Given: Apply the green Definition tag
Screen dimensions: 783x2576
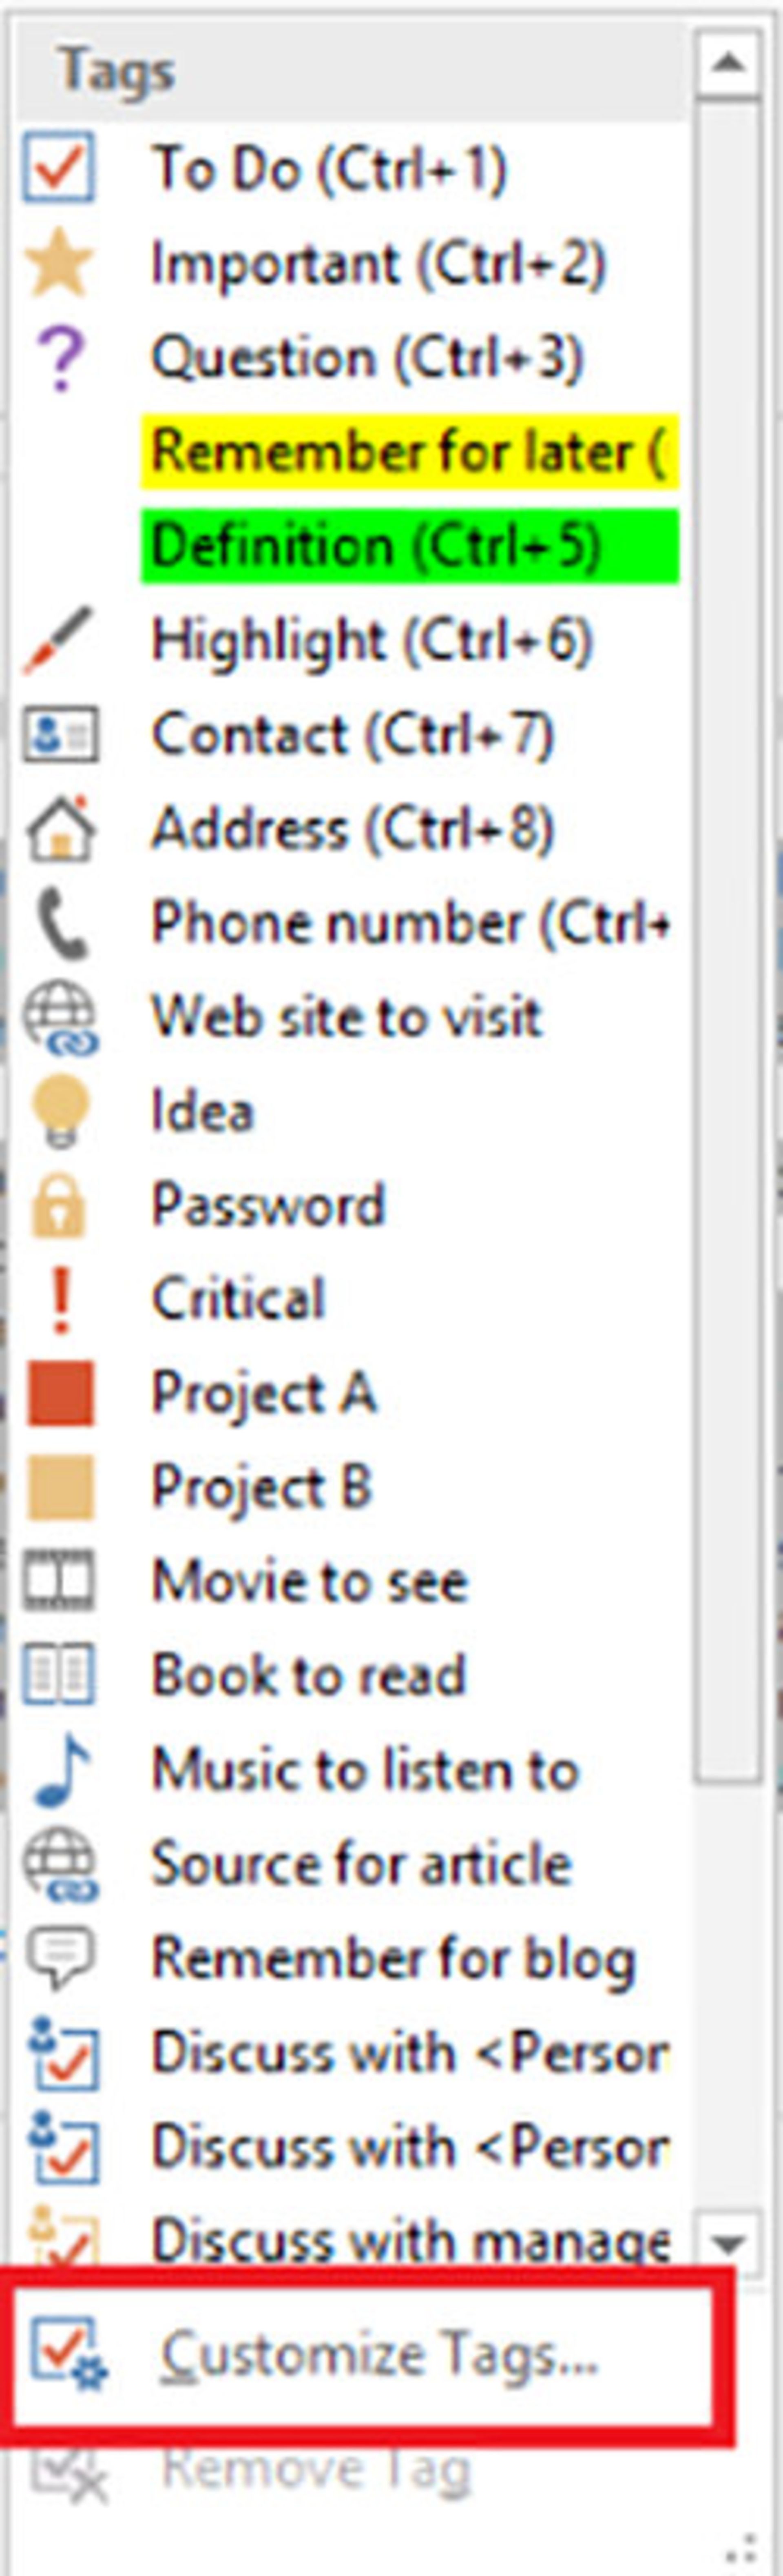Looking at the screenshot, I should [408, 546].
